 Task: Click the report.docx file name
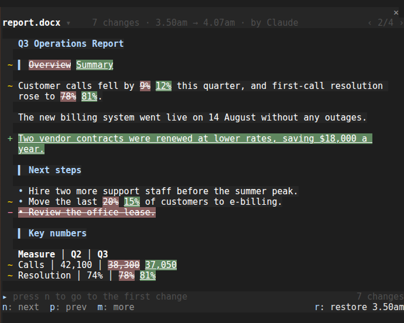coord(32,23)
